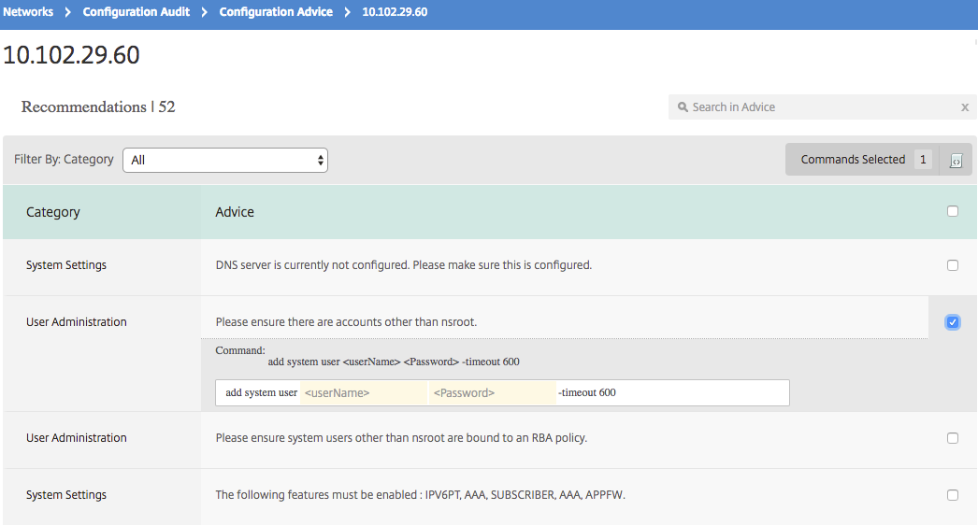
Task: Go to Configuration Advice breadcrumb
Action: (276, 12)
